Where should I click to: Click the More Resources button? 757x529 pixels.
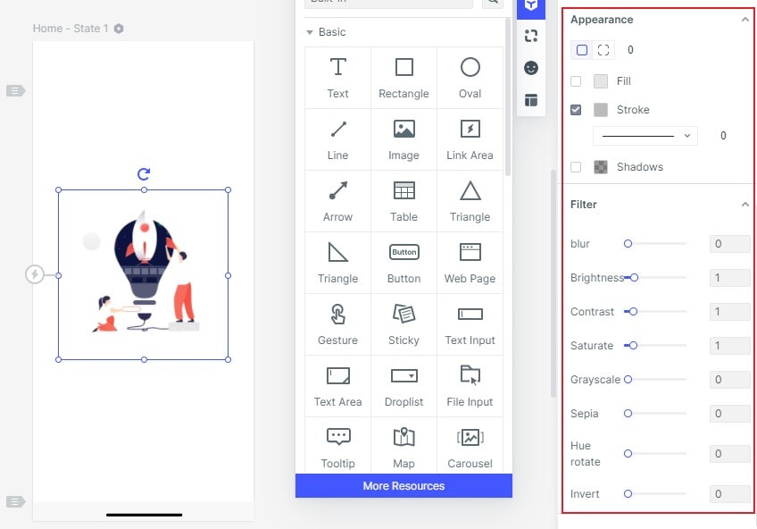(403, 485)
